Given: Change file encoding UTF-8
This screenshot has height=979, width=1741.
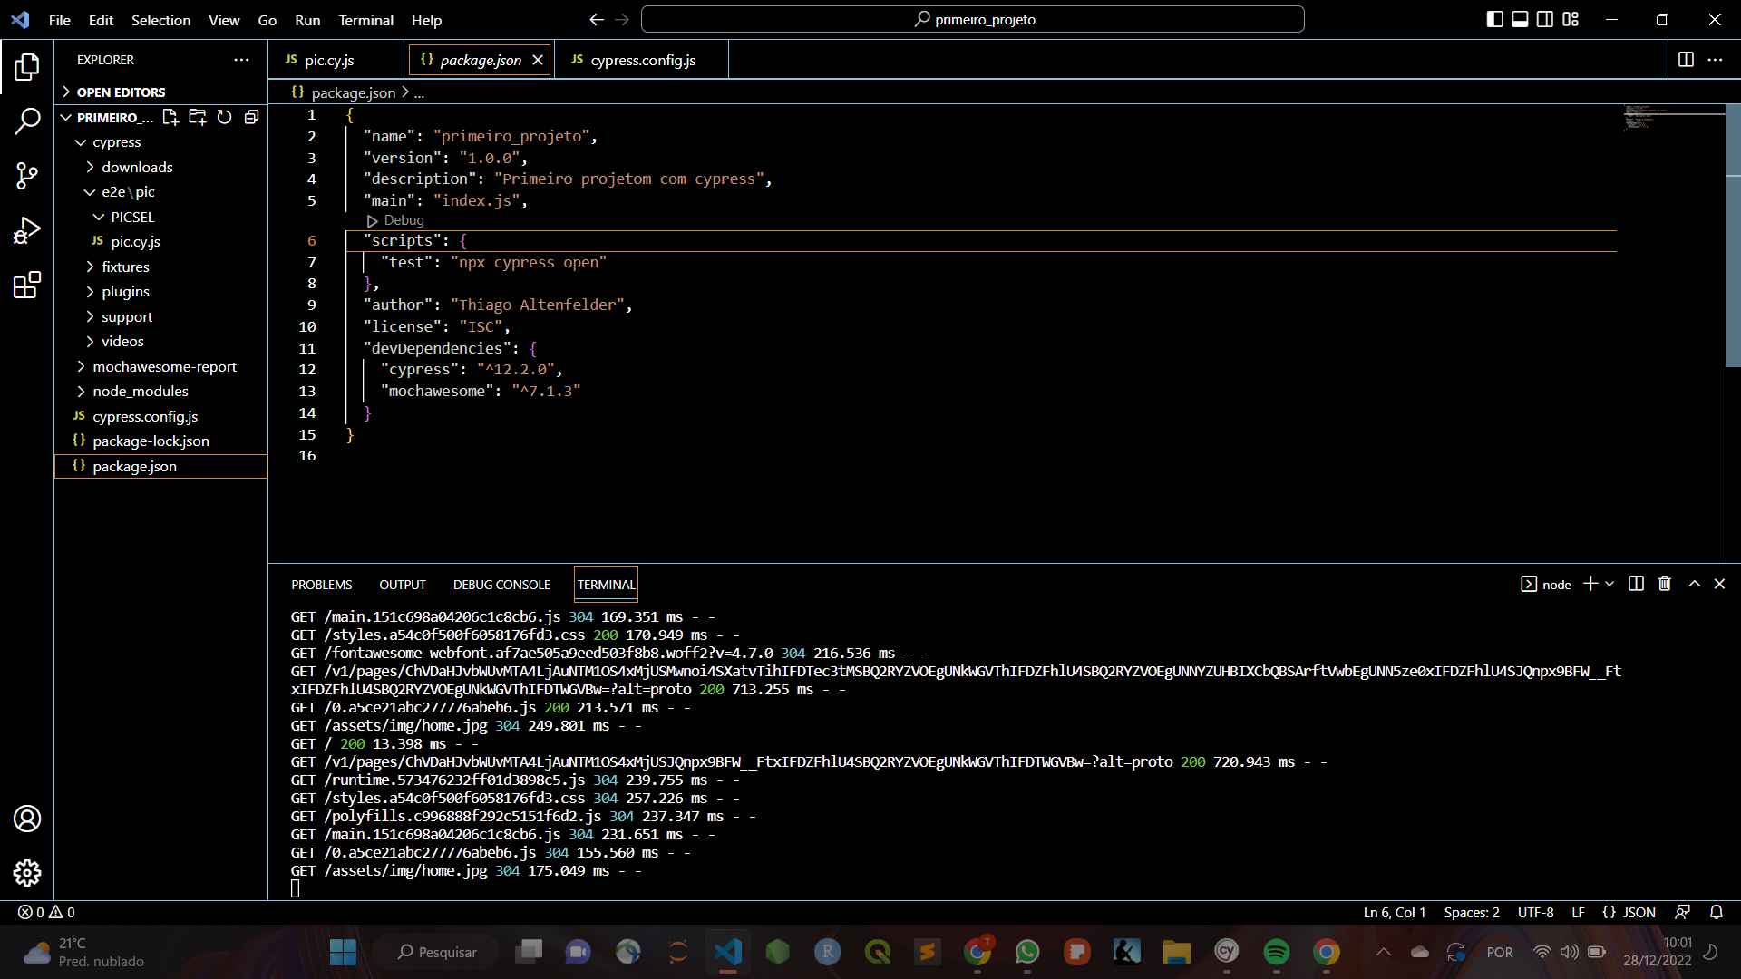Looking at the screenshot, I should pyautogui.click(x=1535, y=912).
